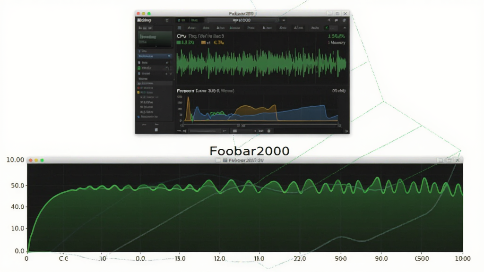
Task: Click the 90.0 label on the lower chart's x-axis
Action: click(381, 258)
